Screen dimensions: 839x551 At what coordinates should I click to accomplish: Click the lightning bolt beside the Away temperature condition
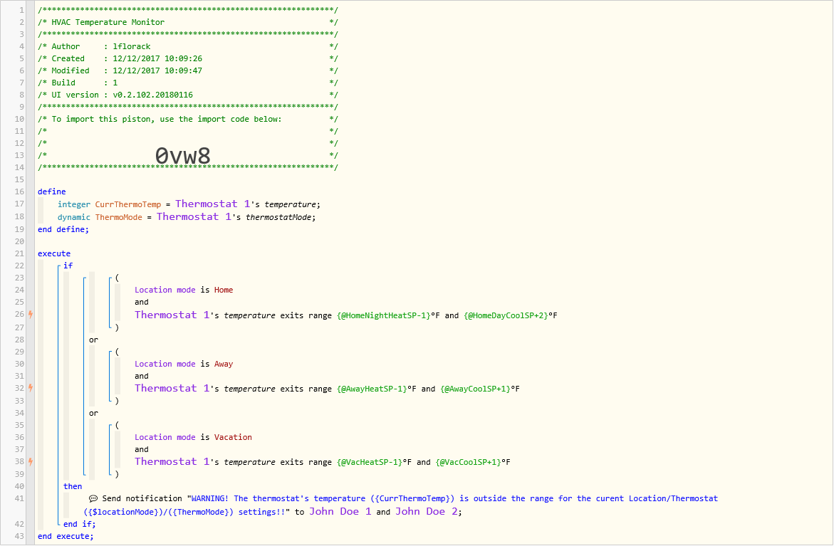30,388
